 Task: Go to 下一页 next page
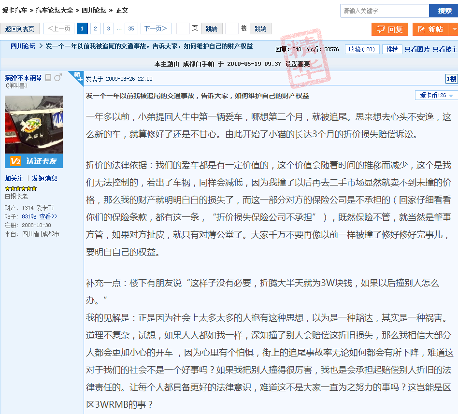[156, 29]
